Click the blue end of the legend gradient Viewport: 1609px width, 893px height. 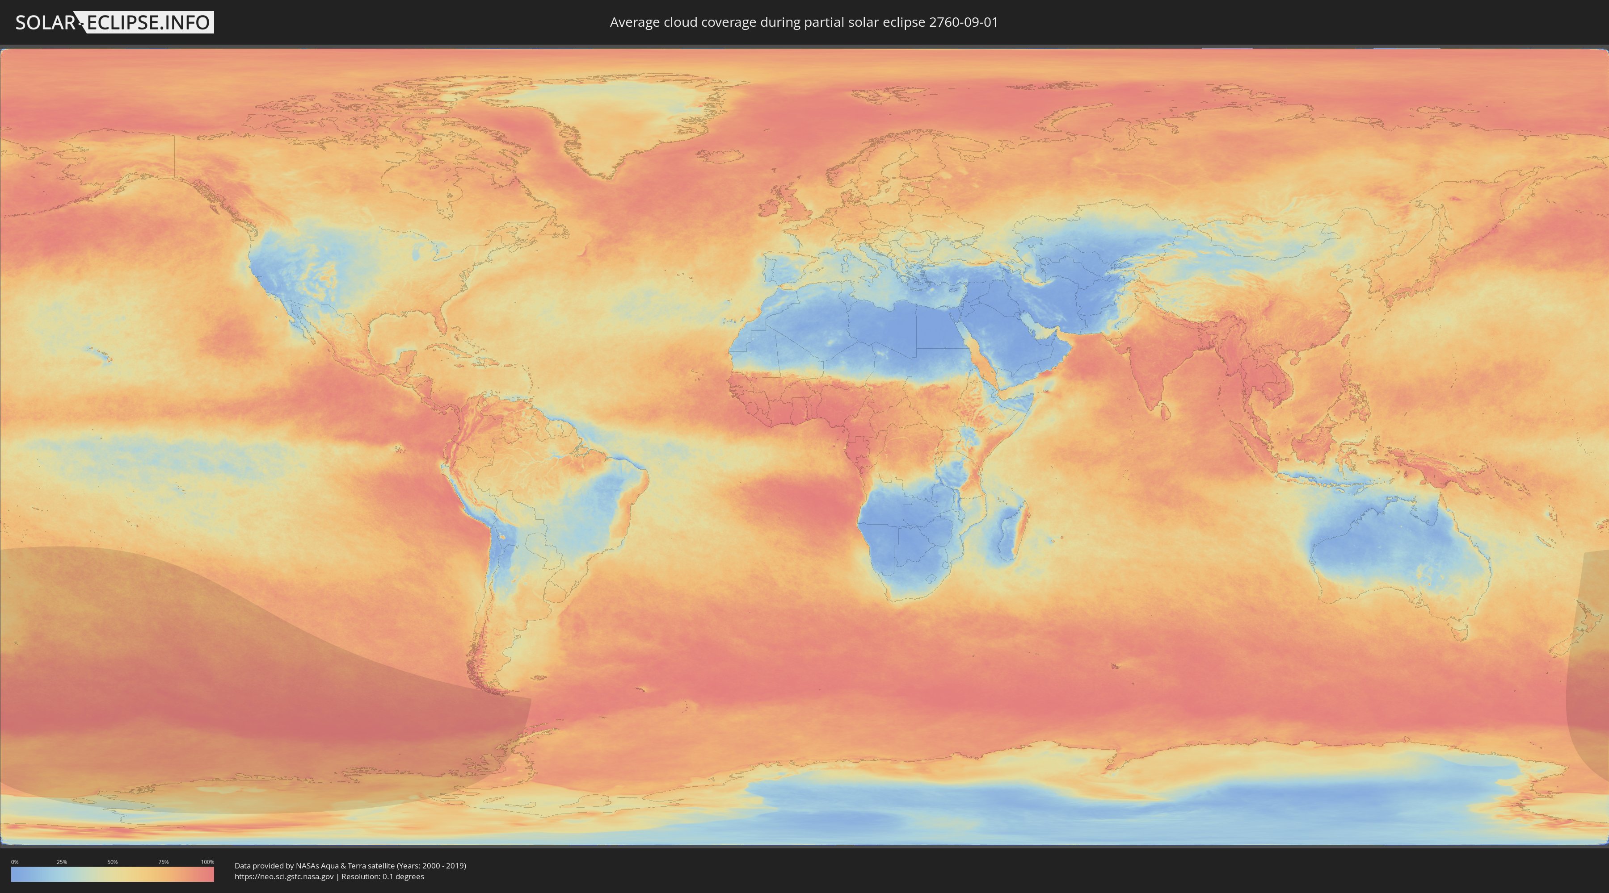click(17, 874)
